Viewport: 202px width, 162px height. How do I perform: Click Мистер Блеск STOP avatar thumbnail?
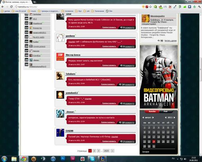(60, 57)
